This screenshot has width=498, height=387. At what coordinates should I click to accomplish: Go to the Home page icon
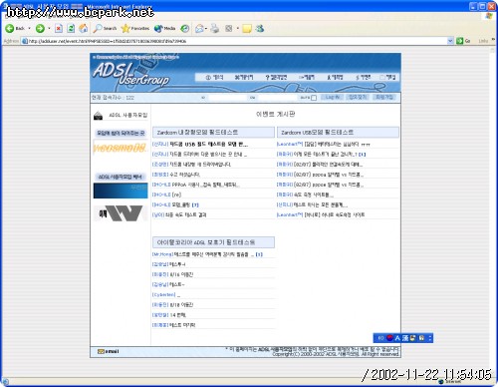(84, 29)
